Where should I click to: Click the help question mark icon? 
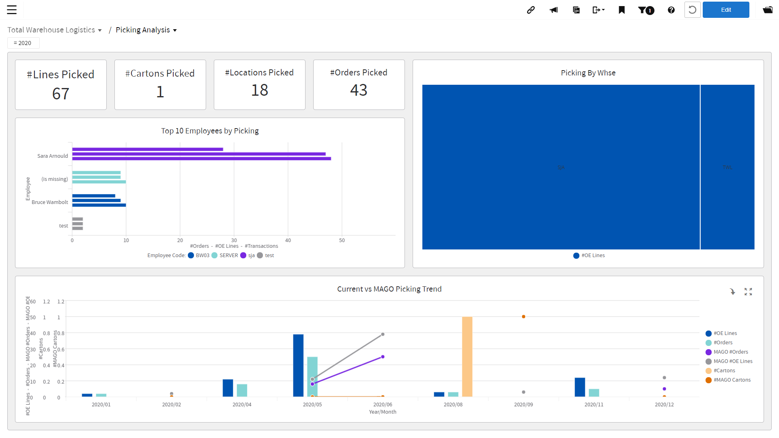(x=671, y=10)
